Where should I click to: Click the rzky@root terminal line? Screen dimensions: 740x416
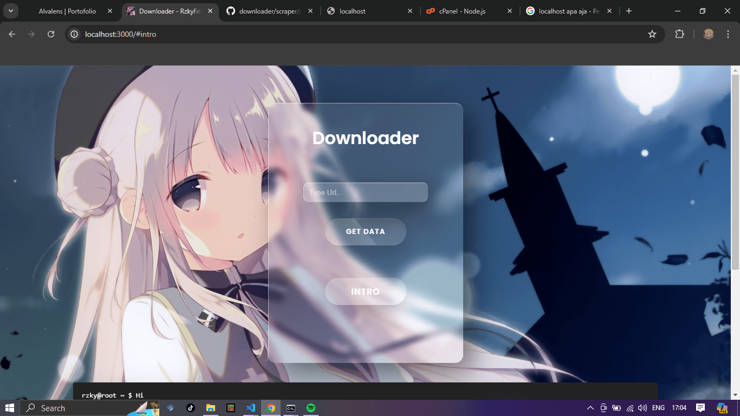pyautogui.click(x=113, y=395)
